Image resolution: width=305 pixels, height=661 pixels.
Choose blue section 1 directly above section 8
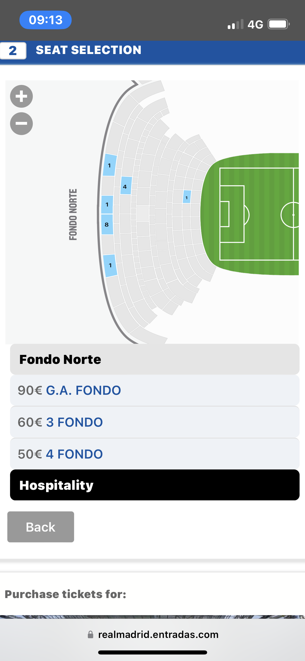pyautogui.click(x=107, y=204)
